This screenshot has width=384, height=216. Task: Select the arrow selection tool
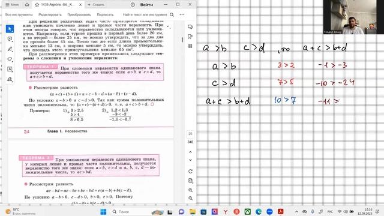tap(10, 29)
